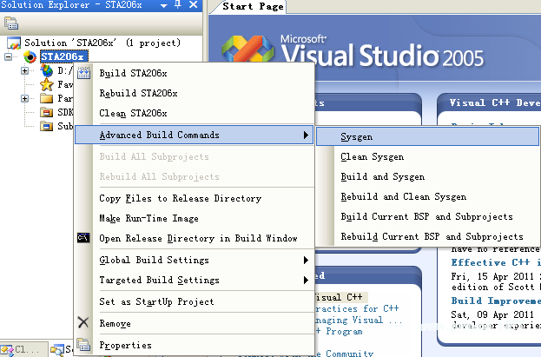Select the STA206x project tree item
This screenshot has width=541, height=357.
tap(64, 56)
